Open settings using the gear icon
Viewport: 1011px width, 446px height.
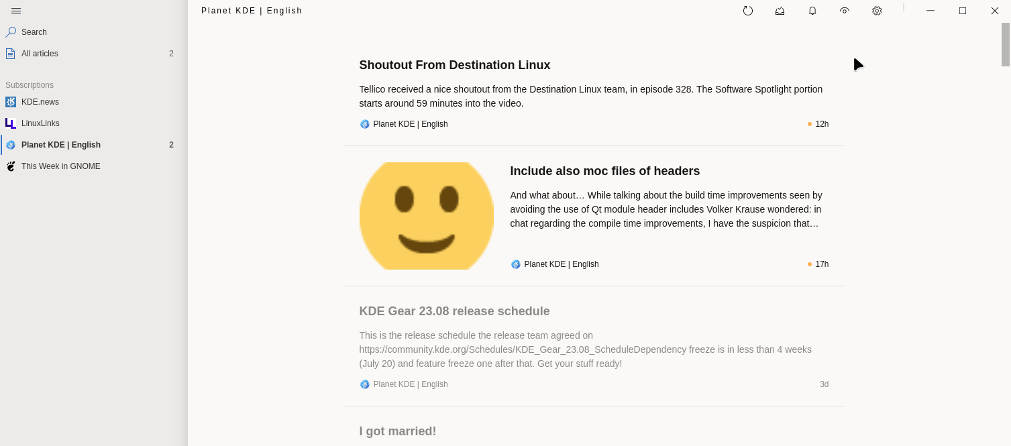pyautogui.click(x=877, y=11)
